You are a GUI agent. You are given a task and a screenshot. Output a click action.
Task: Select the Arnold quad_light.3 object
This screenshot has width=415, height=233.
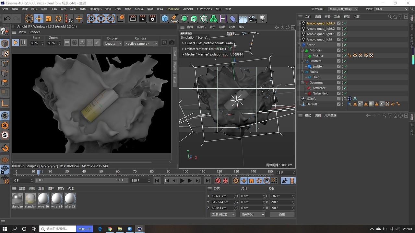pos(320,23)
